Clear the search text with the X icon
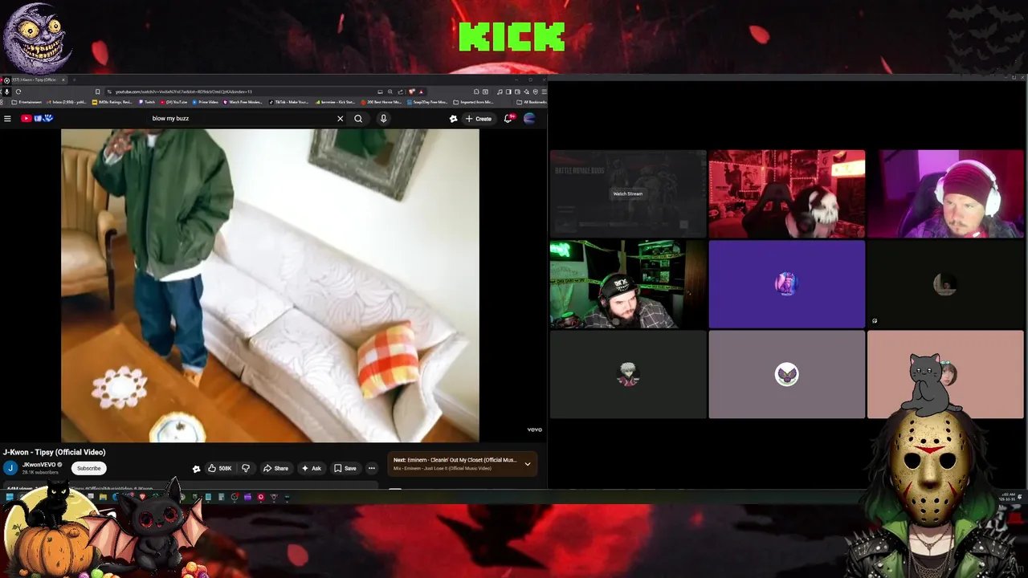The width and height of the screenshot is (1028, 578). click(x=340, y=119)
